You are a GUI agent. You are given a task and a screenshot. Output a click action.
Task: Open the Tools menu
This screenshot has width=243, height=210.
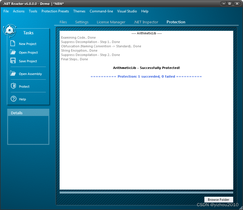point(33,11)
